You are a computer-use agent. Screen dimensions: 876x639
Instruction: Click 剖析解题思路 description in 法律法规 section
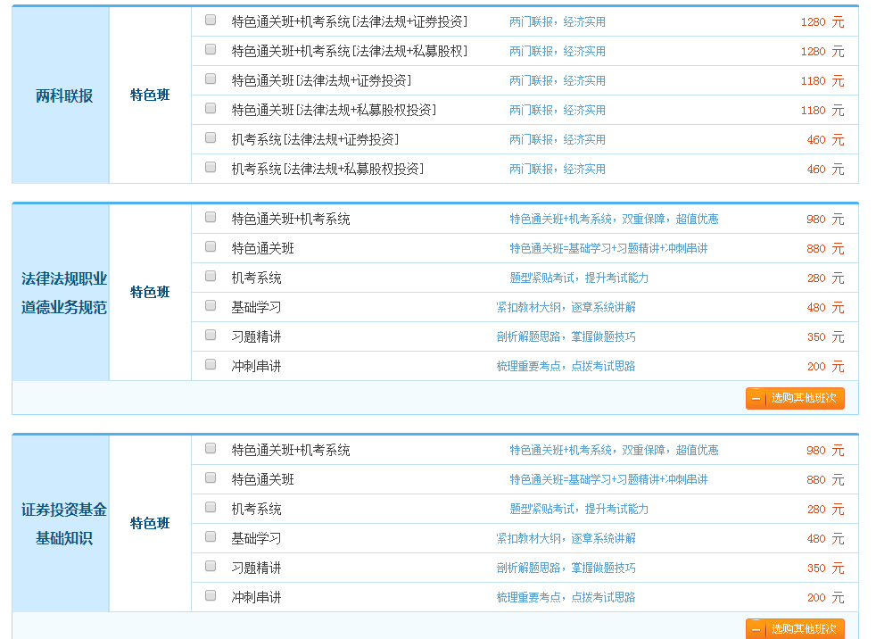[x=566, y=336]
